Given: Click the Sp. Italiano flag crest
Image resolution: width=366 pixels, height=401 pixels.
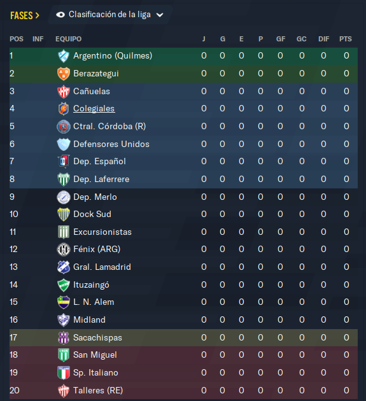Looking at the screenshot, I should (64, 372).
